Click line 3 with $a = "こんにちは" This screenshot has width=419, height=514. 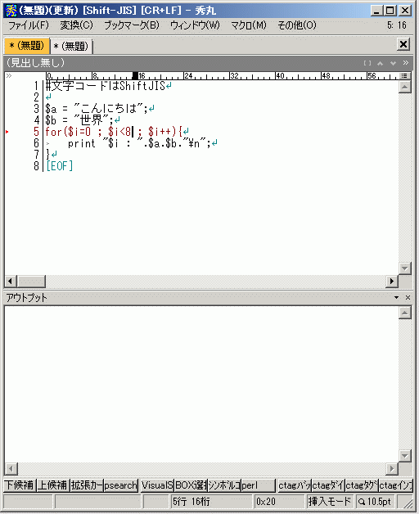(x=97, y=109)
